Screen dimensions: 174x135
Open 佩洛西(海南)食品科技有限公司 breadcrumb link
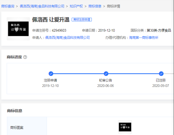[42, 6]
